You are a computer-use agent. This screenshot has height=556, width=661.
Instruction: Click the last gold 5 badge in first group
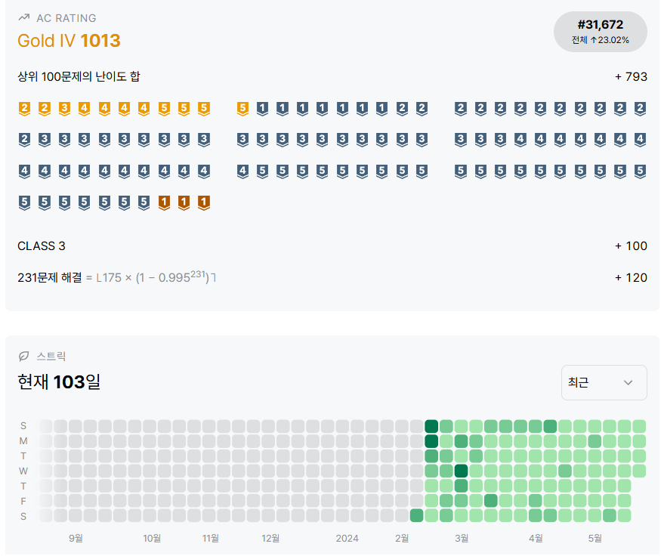pos(203,108)
